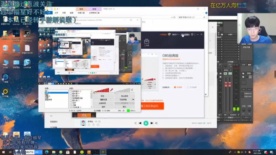Mute the microphone in OBS
Image resolution: width=276 pixels, height=155 pixels.
111,90
